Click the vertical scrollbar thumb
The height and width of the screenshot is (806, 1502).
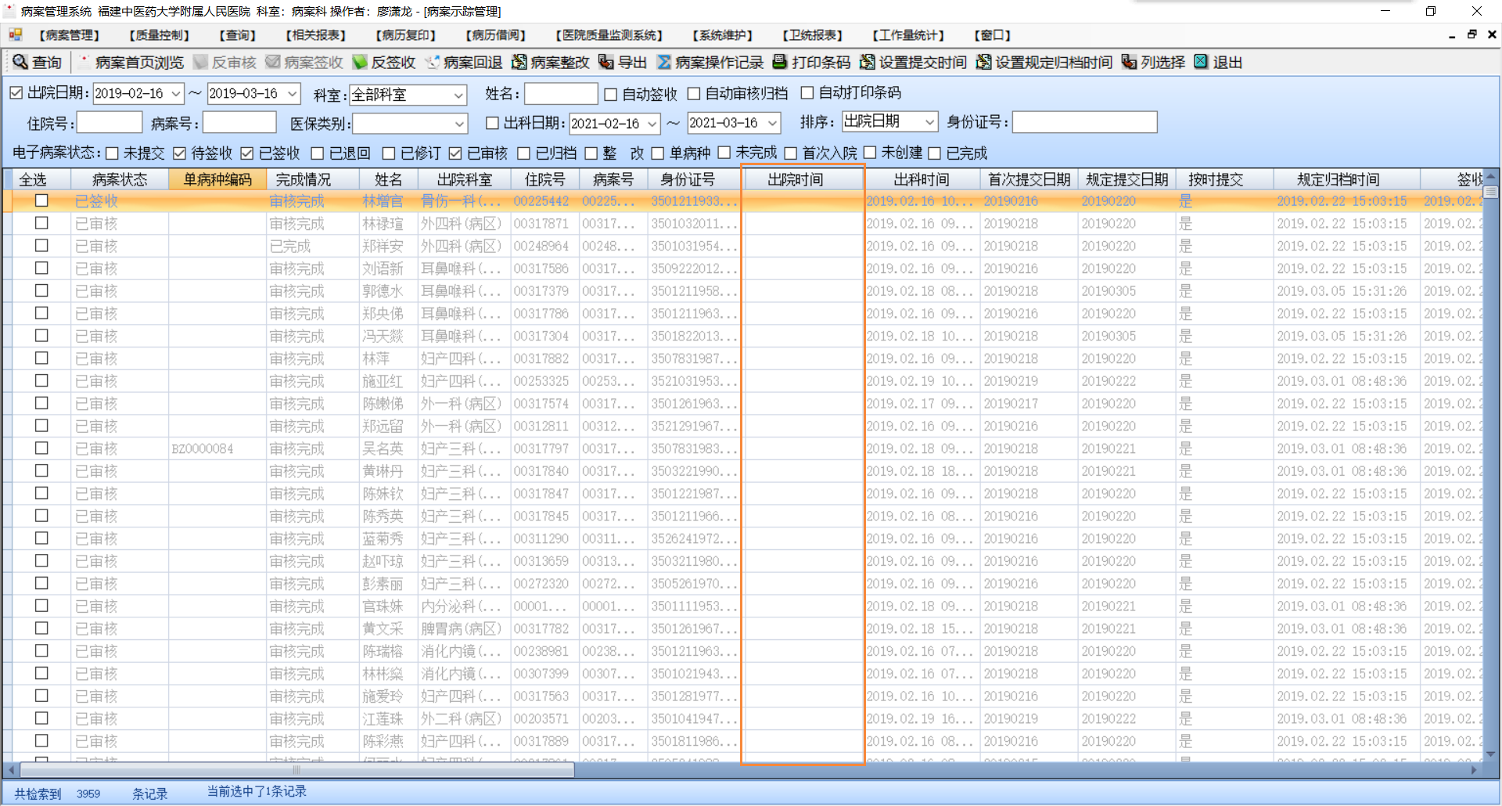point(1490,192)
